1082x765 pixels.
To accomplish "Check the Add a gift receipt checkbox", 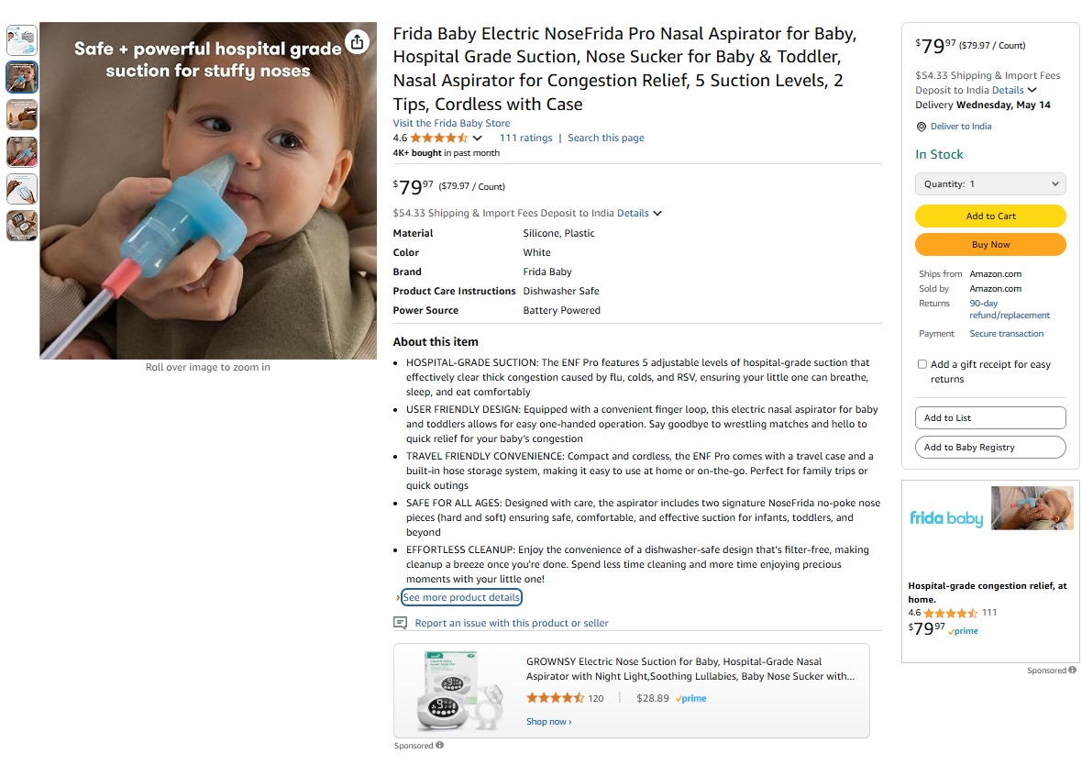I will click(x=922, y=364).
